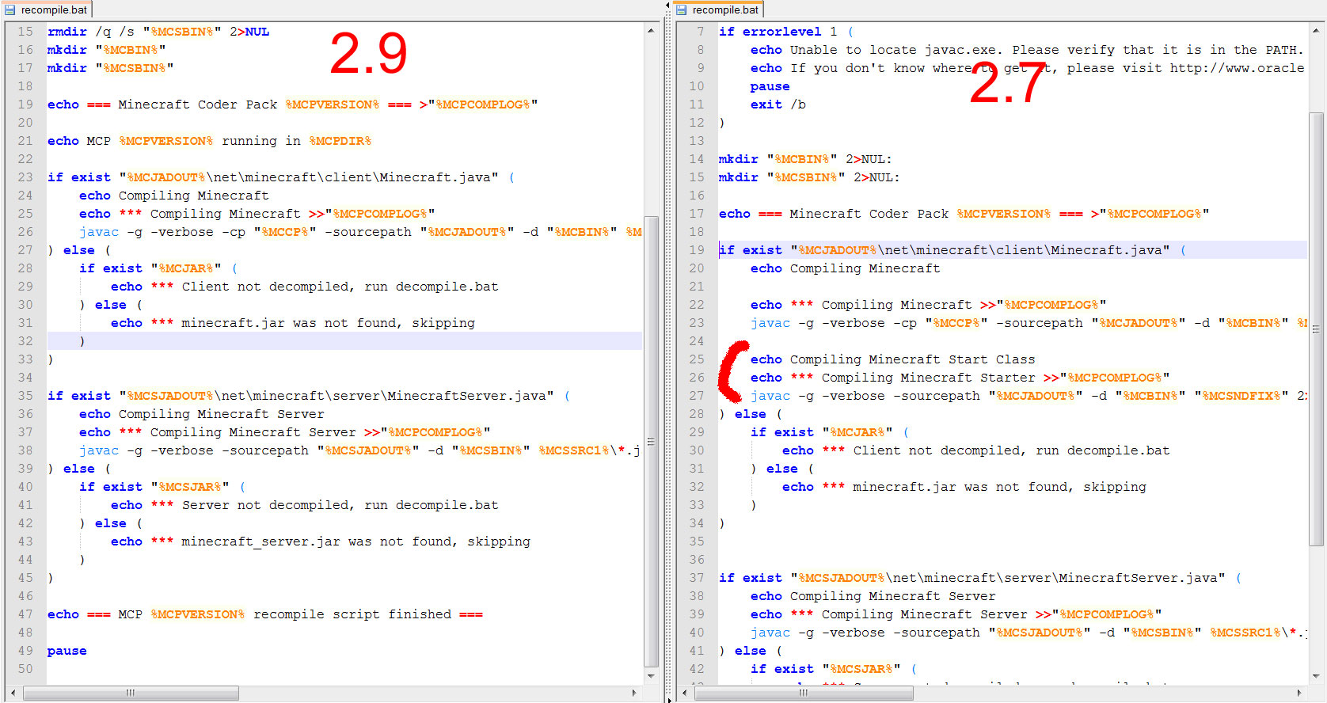Click the 'recompile script finished' echo line

coord(265,614)
